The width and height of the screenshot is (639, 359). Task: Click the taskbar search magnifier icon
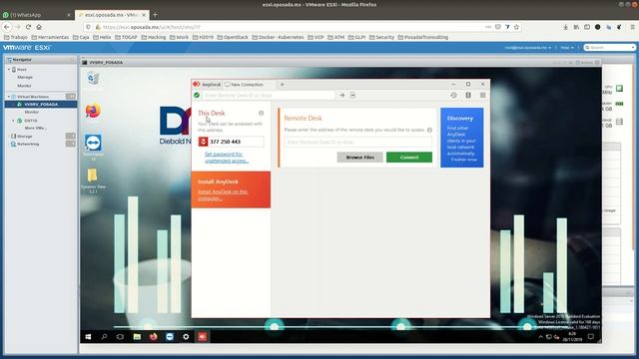[x=104, y=337]
